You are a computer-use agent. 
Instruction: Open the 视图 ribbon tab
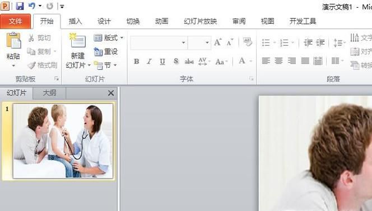click(267, 21)
